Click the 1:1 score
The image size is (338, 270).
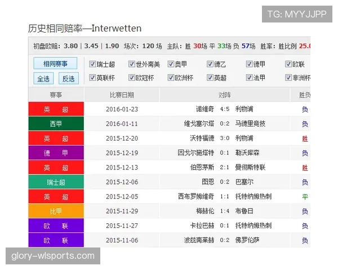click(225, 196)
